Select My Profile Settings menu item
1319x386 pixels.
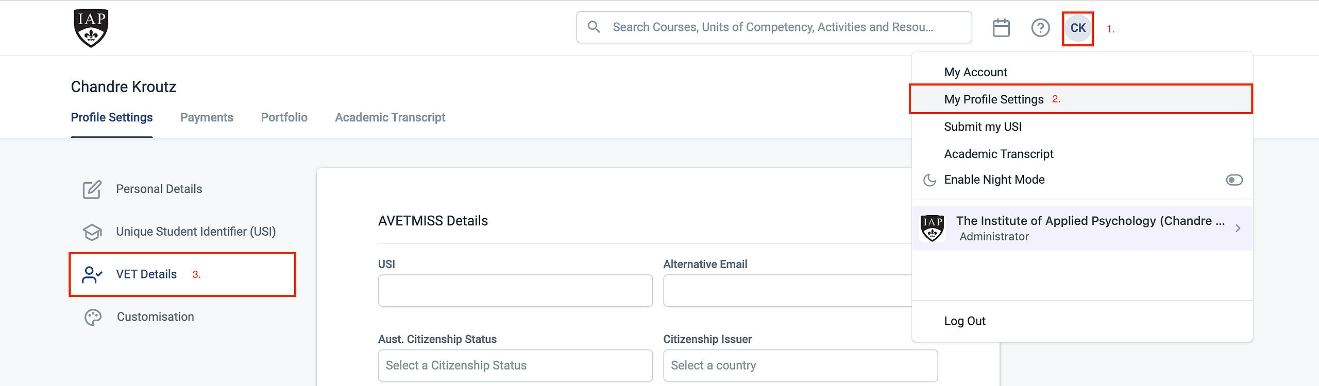pyautogui.click(x=993, y=99)
